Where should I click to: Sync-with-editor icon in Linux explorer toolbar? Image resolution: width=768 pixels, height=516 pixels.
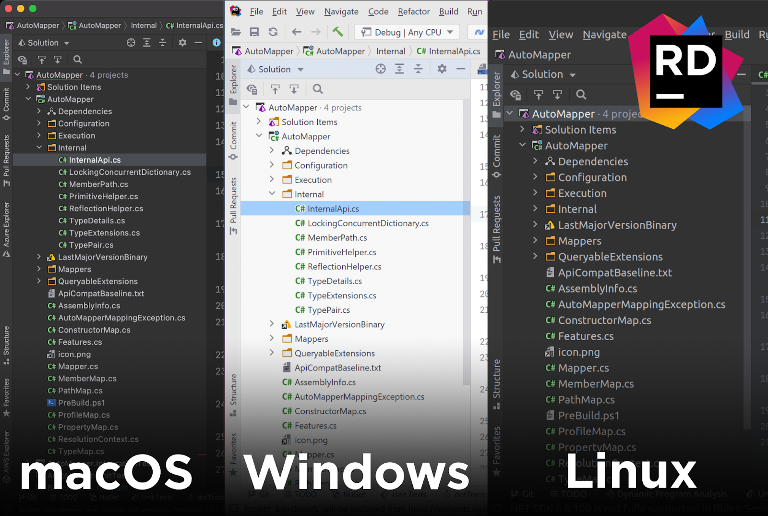pyautogui.click(x=516, y=95)
